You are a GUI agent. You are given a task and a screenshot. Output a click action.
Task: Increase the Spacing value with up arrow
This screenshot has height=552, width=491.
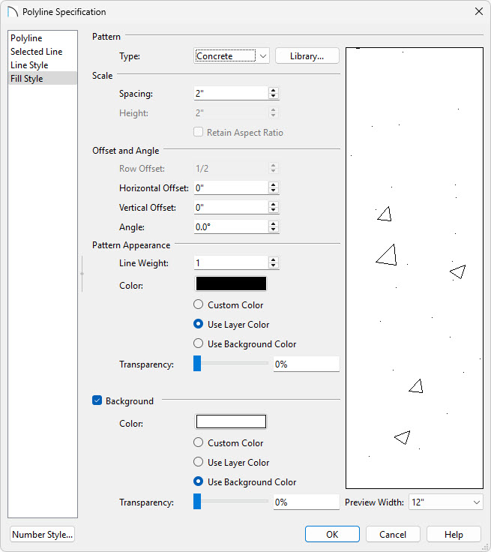coord(273,91)
